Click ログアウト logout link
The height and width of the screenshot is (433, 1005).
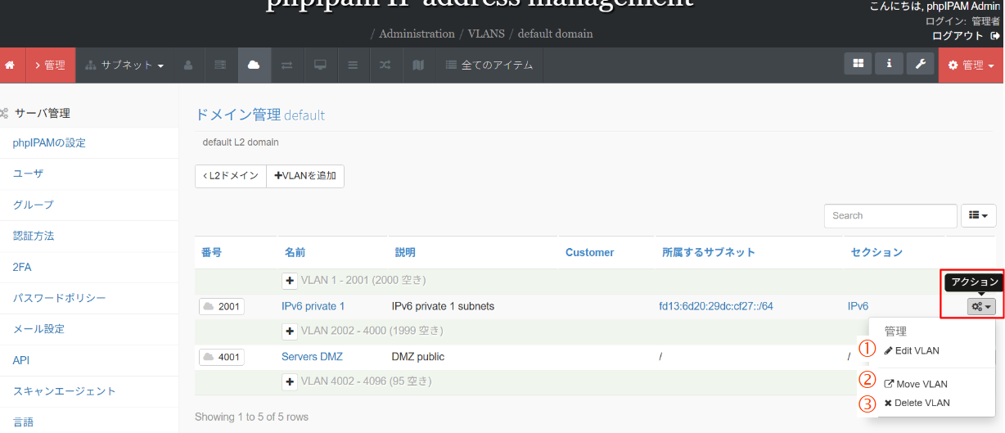(x=966, y=36)
